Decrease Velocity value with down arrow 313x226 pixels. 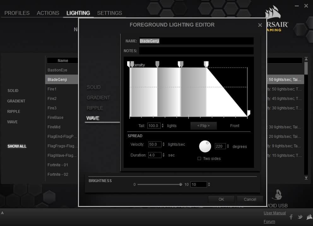pyautogui.click(x=163, y=146)
